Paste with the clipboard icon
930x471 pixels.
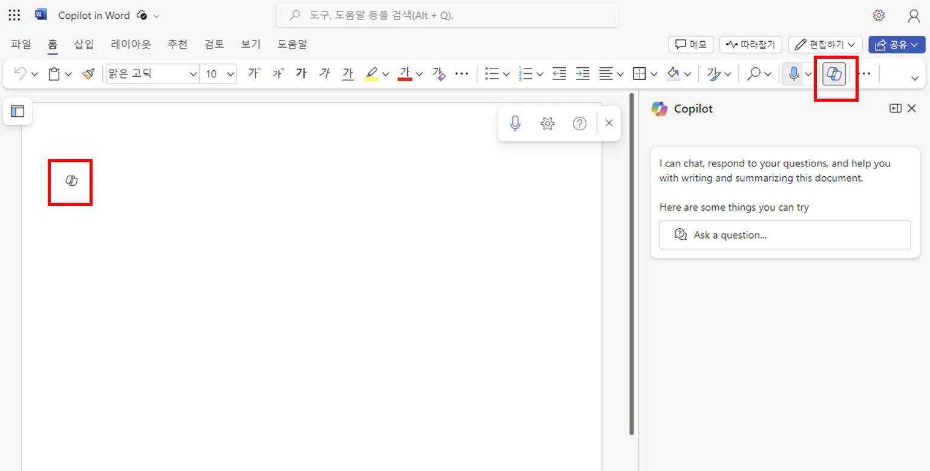coord(54,74)
